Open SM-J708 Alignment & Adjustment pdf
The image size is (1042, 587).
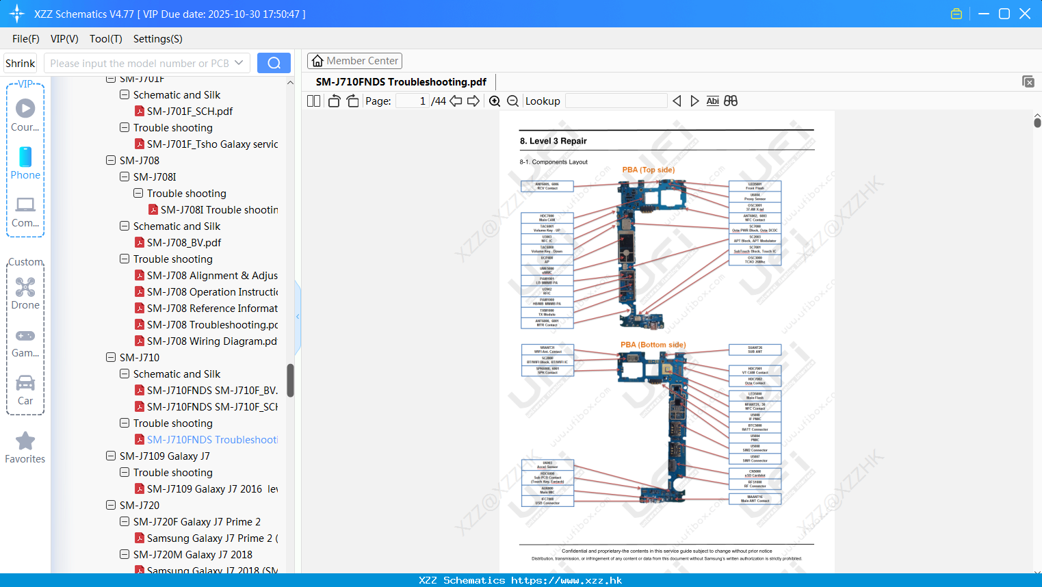206,275
